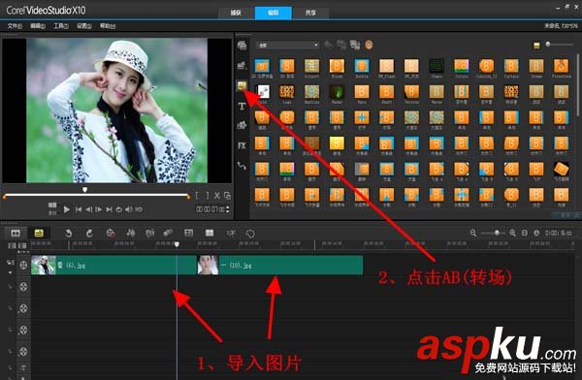Select the Transition (AB) library icon

242,86
